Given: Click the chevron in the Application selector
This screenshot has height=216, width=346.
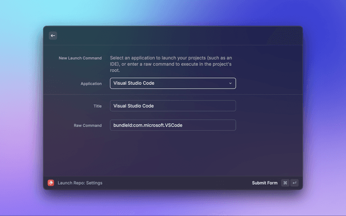Looking at the screenshot, I should point(230,84).
